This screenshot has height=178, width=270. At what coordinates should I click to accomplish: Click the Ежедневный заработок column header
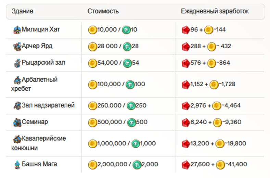pos(215,11)
